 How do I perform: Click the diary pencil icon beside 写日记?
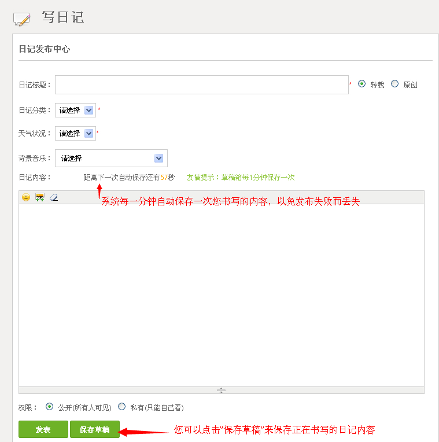pyautogui.click(x=21, y=19)
